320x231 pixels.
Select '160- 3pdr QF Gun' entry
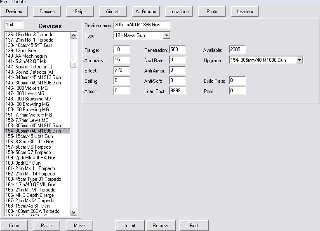pyautogui.click(x=37, y=163)
